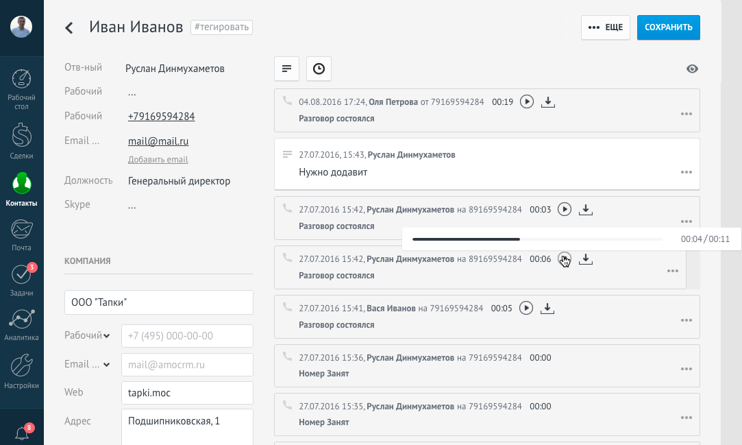Switch feed to clock history filter button
Viewport: 742px width, 445px height.
(319, 69)
